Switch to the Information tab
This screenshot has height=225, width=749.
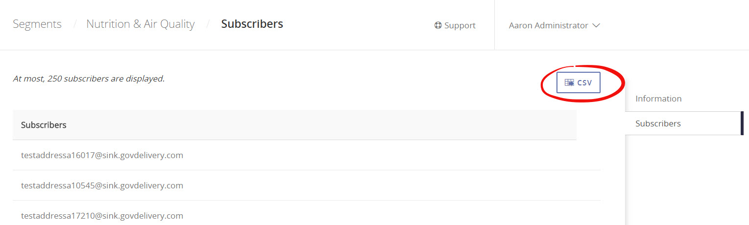[658, 99]
